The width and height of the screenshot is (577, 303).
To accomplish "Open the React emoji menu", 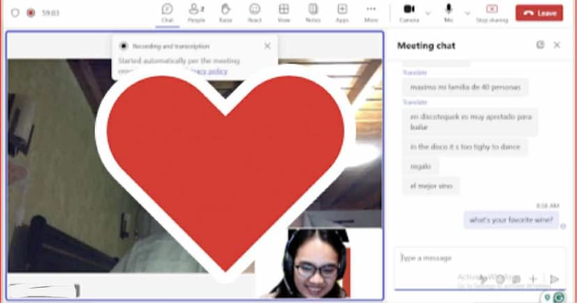I will (254, 12).
